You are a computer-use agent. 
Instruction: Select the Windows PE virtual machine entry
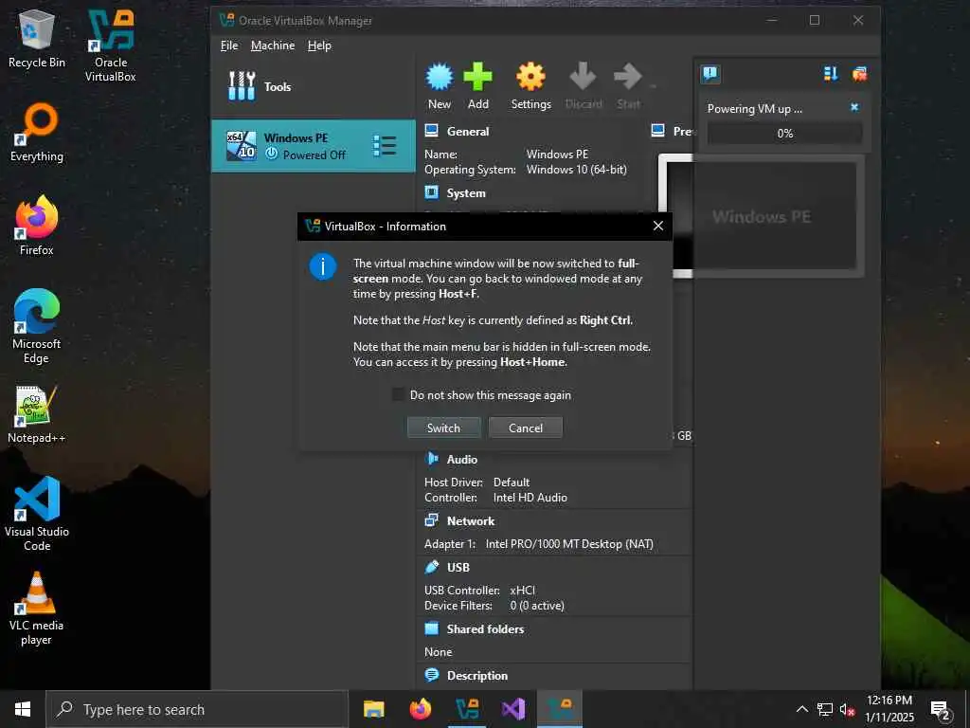coord(313,146)
